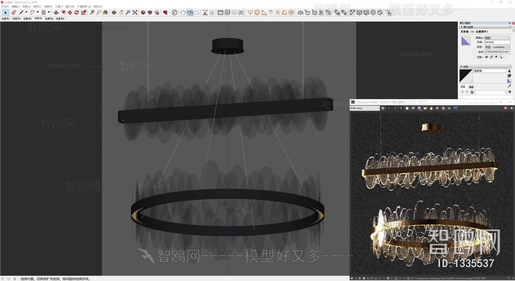Open the V-Ray Asset Editor icon
Screen dimensions: 515x281
[x=174, y=13]
